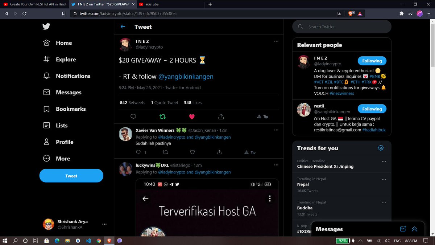Viewport: 435px width, 245px height.
Task: Click the address bar URL
Action: point(128,13)
